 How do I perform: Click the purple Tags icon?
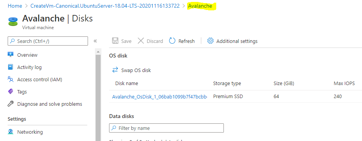tap(11, 92)
